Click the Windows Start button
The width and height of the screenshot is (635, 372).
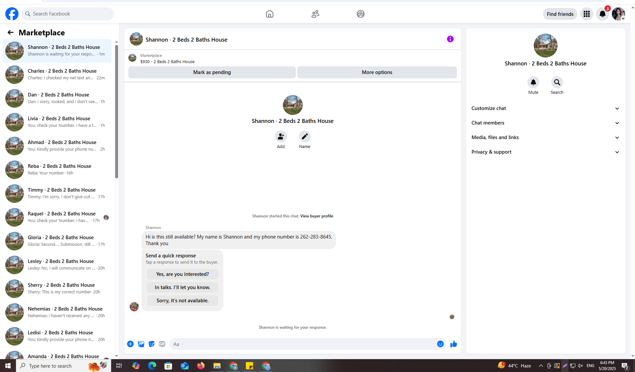[8, 366]
